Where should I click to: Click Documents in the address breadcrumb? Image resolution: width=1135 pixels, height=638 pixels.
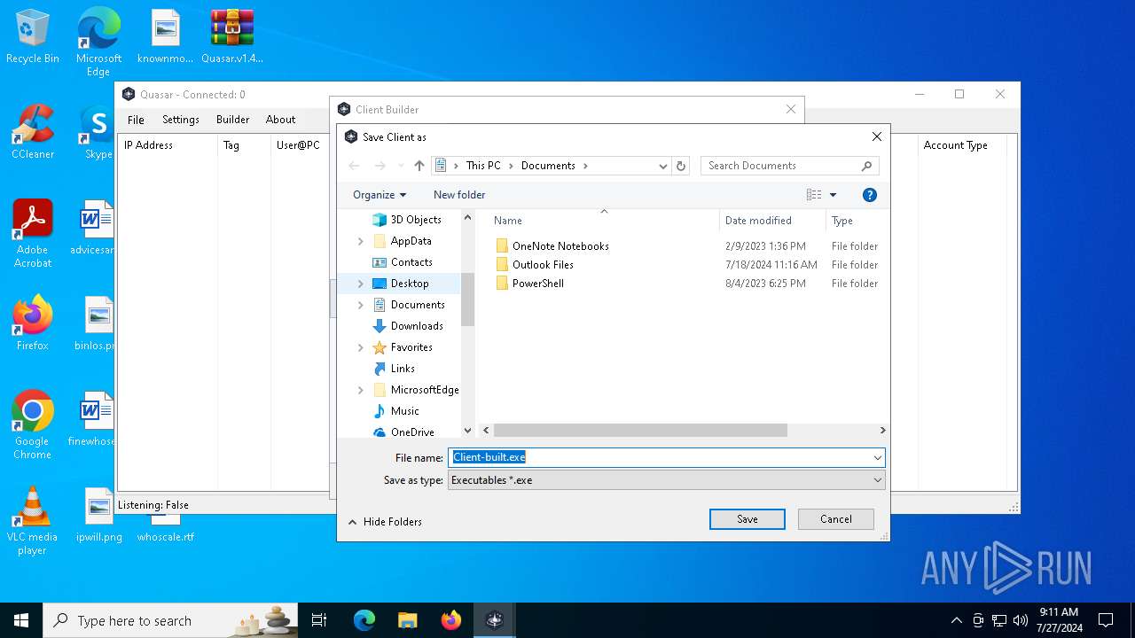tap(548, 166)
